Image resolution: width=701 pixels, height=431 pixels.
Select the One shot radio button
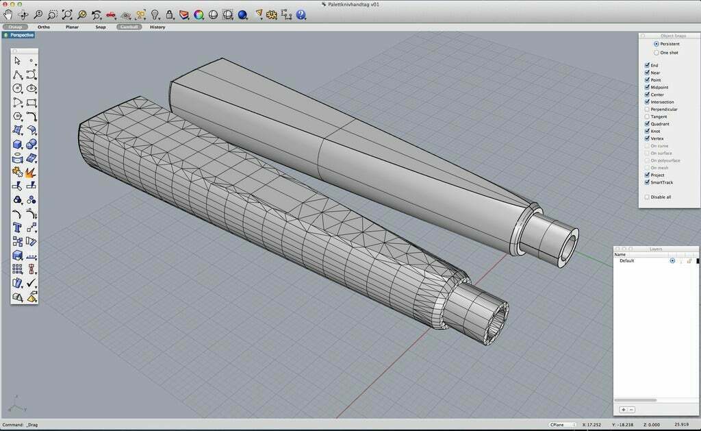[x=657, y=52]
